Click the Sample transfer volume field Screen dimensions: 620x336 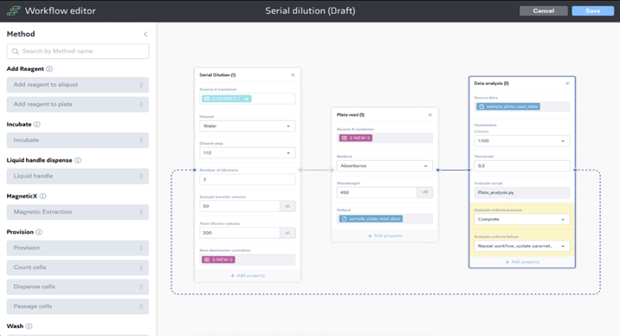coord(240,206)
